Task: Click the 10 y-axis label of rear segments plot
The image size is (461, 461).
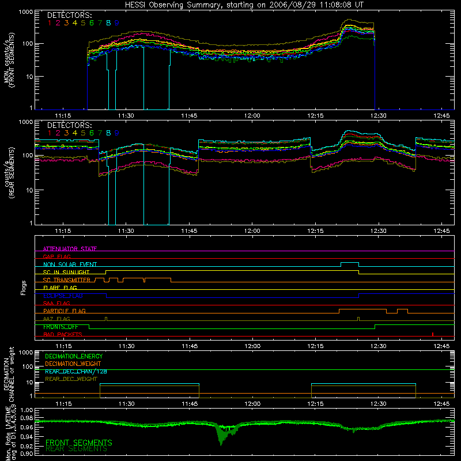Action: coord(29,190)
